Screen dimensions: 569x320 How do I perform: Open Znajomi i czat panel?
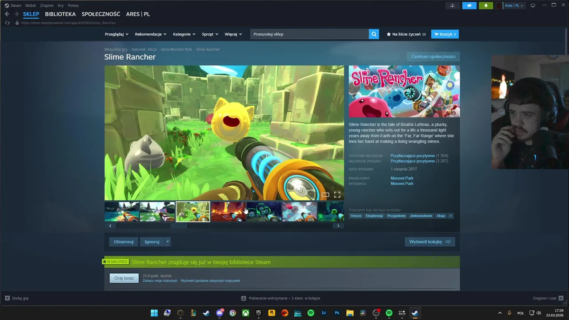549,298
